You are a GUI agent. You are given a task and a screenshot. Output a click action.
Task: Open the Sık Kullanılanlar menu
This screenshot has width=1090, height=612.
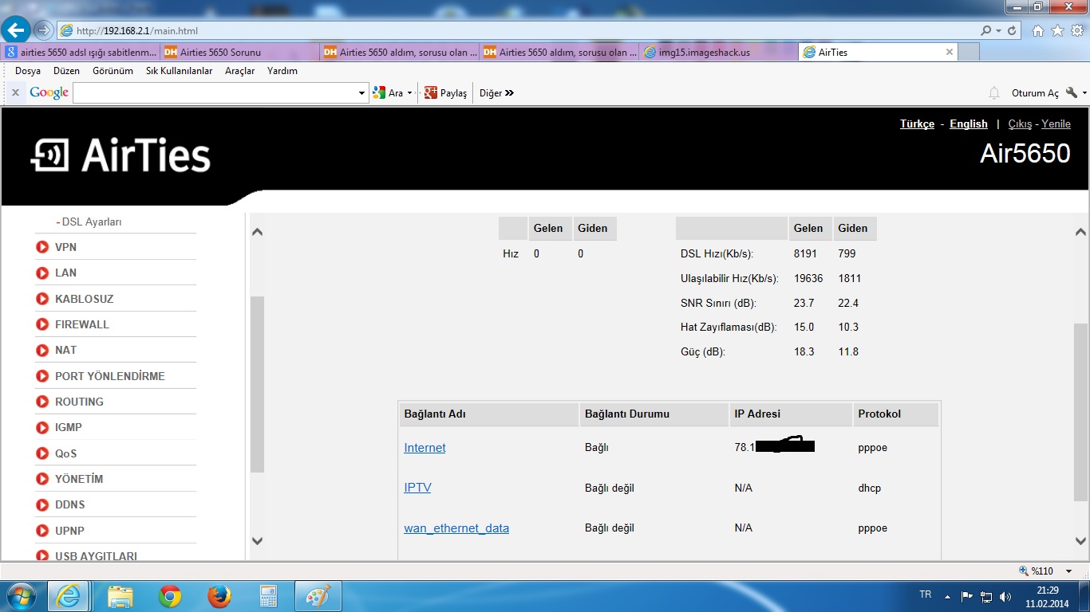coord(179,71)
